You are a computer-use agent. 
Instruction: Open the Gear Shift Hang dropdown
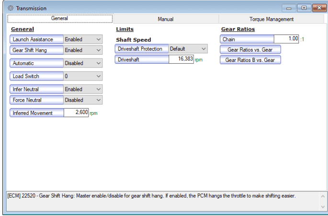click(83, 50)
